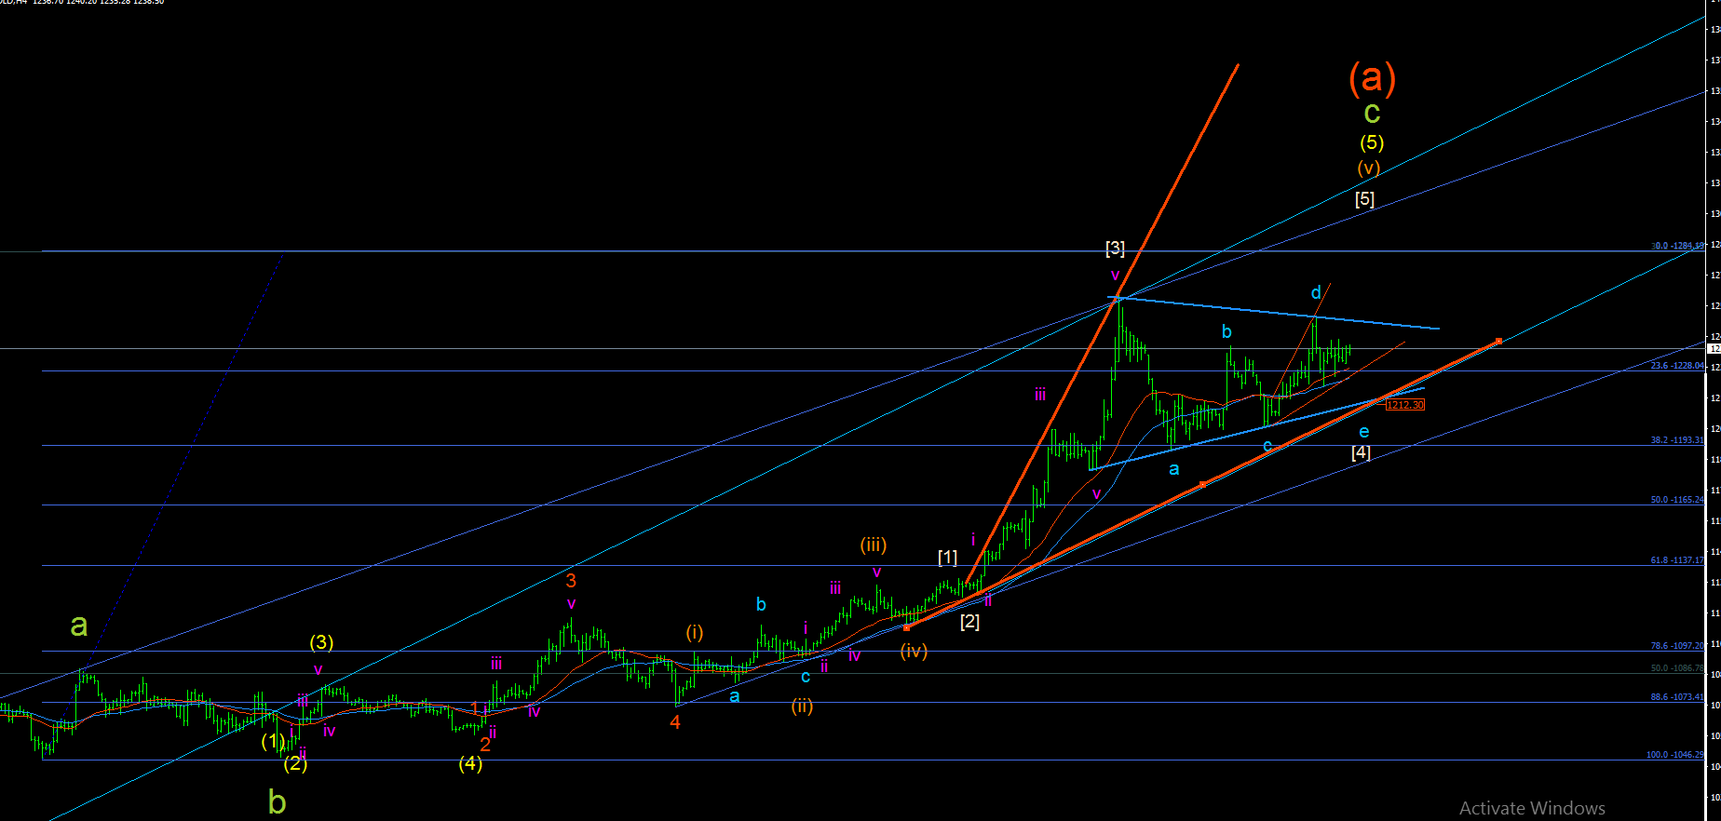Select the yellow (3) wave label

321,642
